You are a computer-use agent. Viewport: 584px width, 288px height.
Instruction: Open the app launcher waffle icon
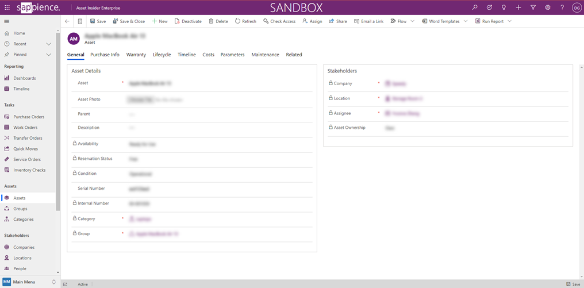tap(7, 7)
